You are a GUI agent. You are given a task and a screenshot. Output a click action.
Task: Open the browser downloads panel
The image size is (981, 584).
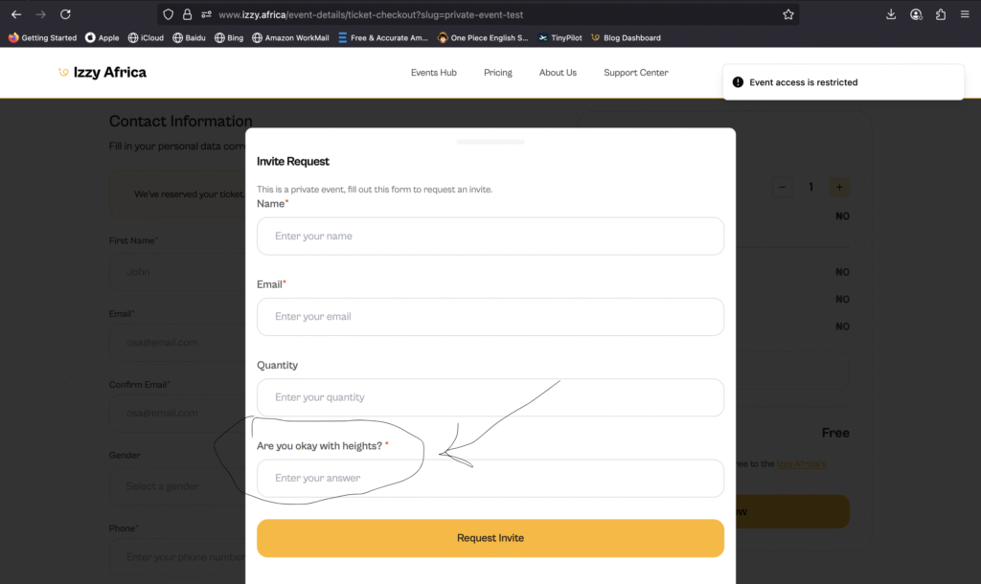(891, 14)
